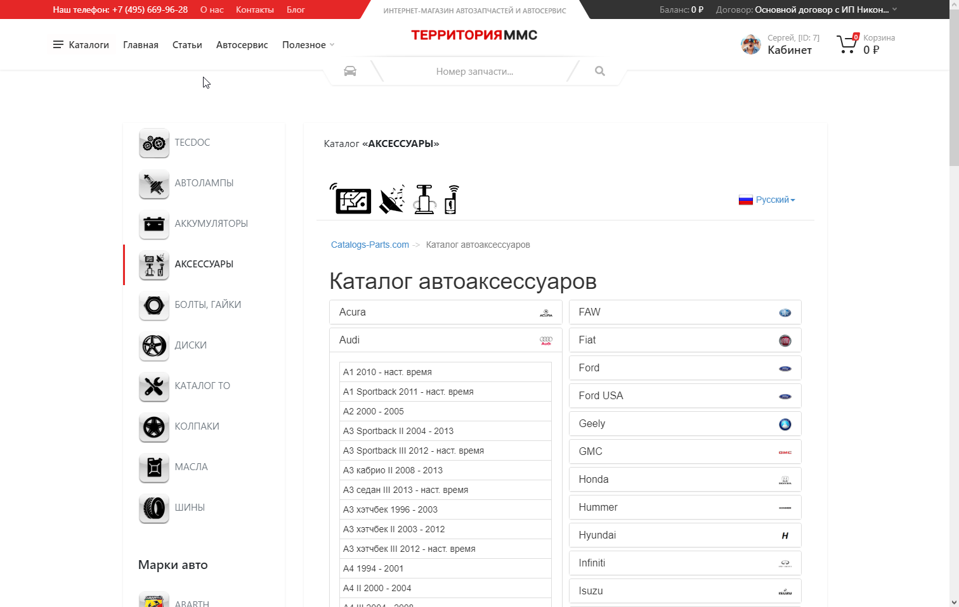Click the phone number +7 (495) 669-96-28
The height and width of the screenshot is (607, 959).
[150, 10]
